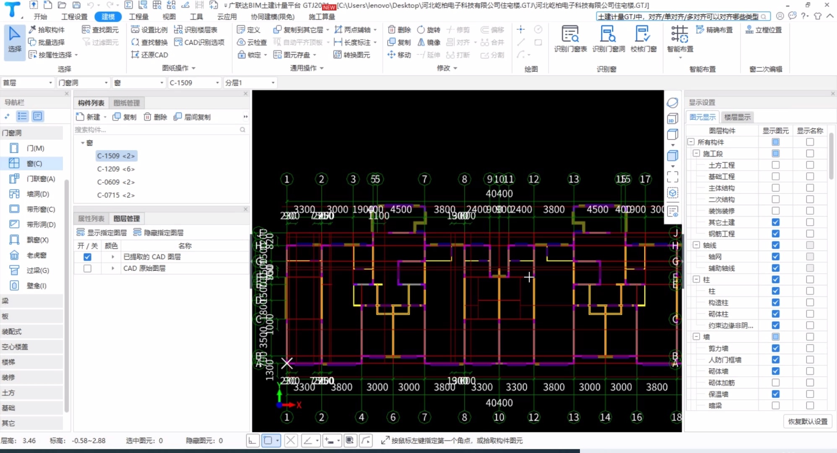
Task: Check CAD 原始图层 checkbox
Action: click(87, 268)
